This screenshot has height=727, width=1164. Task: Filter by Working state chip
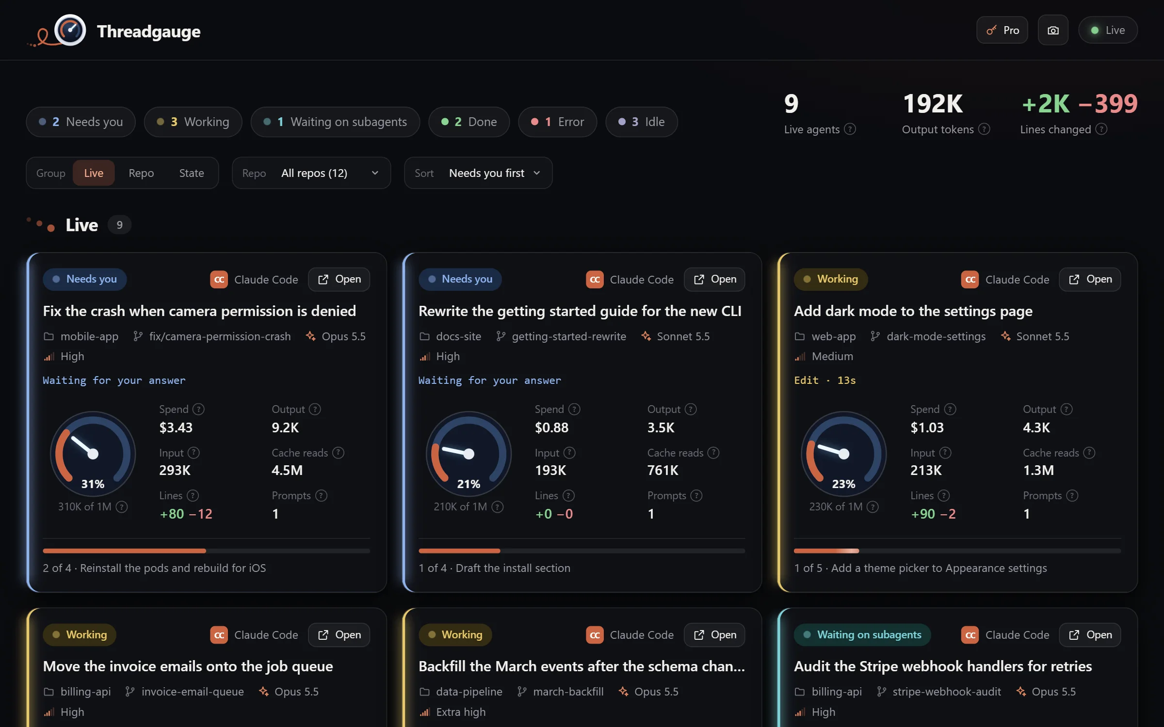(x=193, y=122)
